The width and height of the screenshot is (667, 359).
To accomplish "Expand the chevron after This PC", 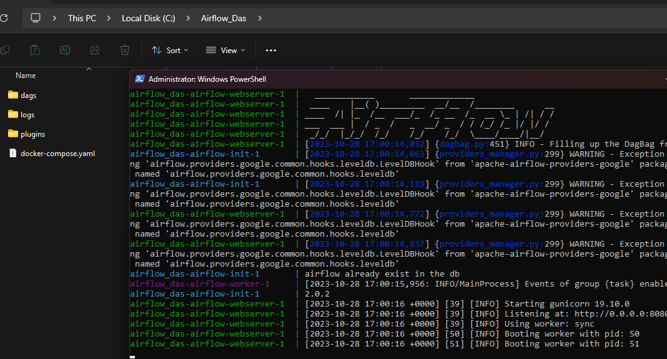I will [x=109, y=18].
